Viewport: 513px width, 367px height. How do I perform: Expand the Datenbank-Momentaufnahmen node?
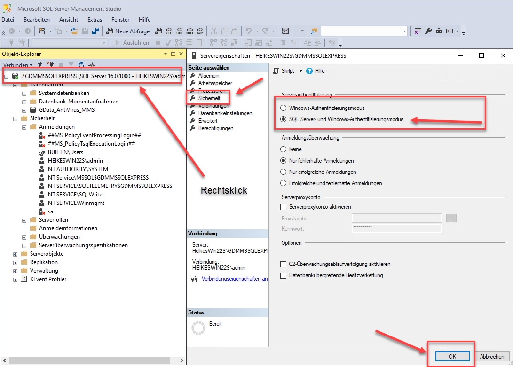[24, 102]
